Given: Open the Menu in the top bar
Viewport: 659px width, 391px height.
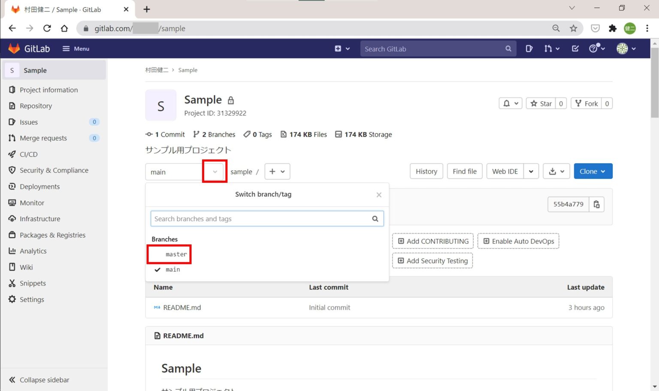Looking at the screenshot, I should (x=76, y=48).
